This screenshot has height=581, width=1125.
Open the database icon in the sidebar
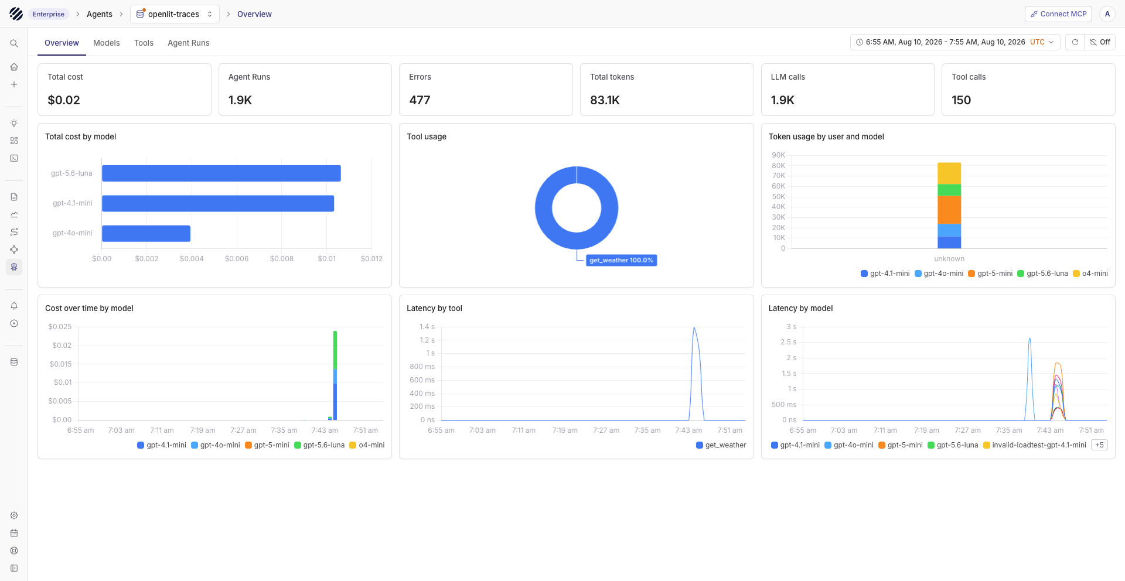coord(14,362)
